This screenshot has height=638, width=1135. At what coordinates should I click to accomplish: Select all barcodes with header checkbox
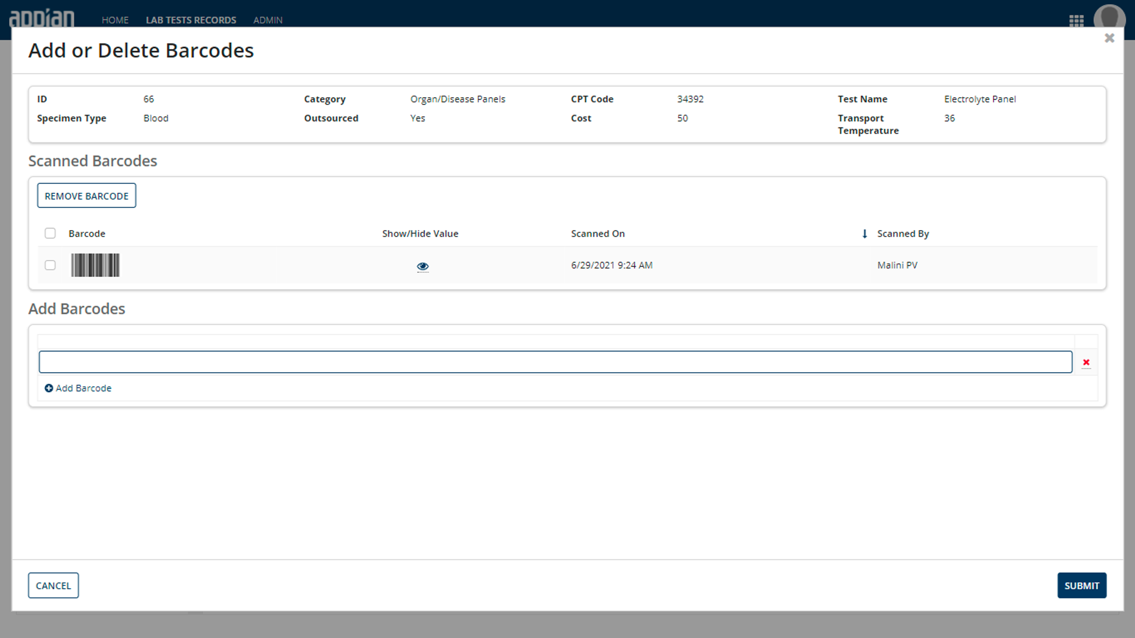click(x=50, y=233)
